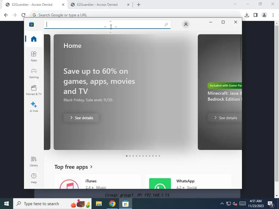The width and height of the screenshot is (279, 209).
Task: Select the last carousel page dot
Action: (159, 156)
